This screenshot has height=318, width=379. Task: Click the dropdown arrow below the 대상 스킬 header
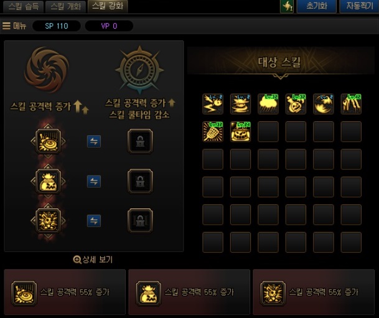coord(281,77)
